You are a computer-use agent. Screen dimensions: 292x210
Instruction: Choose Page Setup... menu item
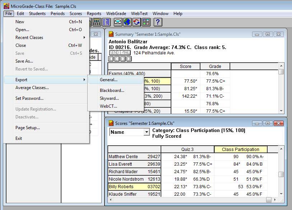(x=47, y=128)
